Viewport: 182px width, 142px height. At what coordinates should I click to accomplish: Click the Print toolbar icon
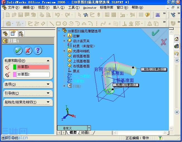[42, 15]
